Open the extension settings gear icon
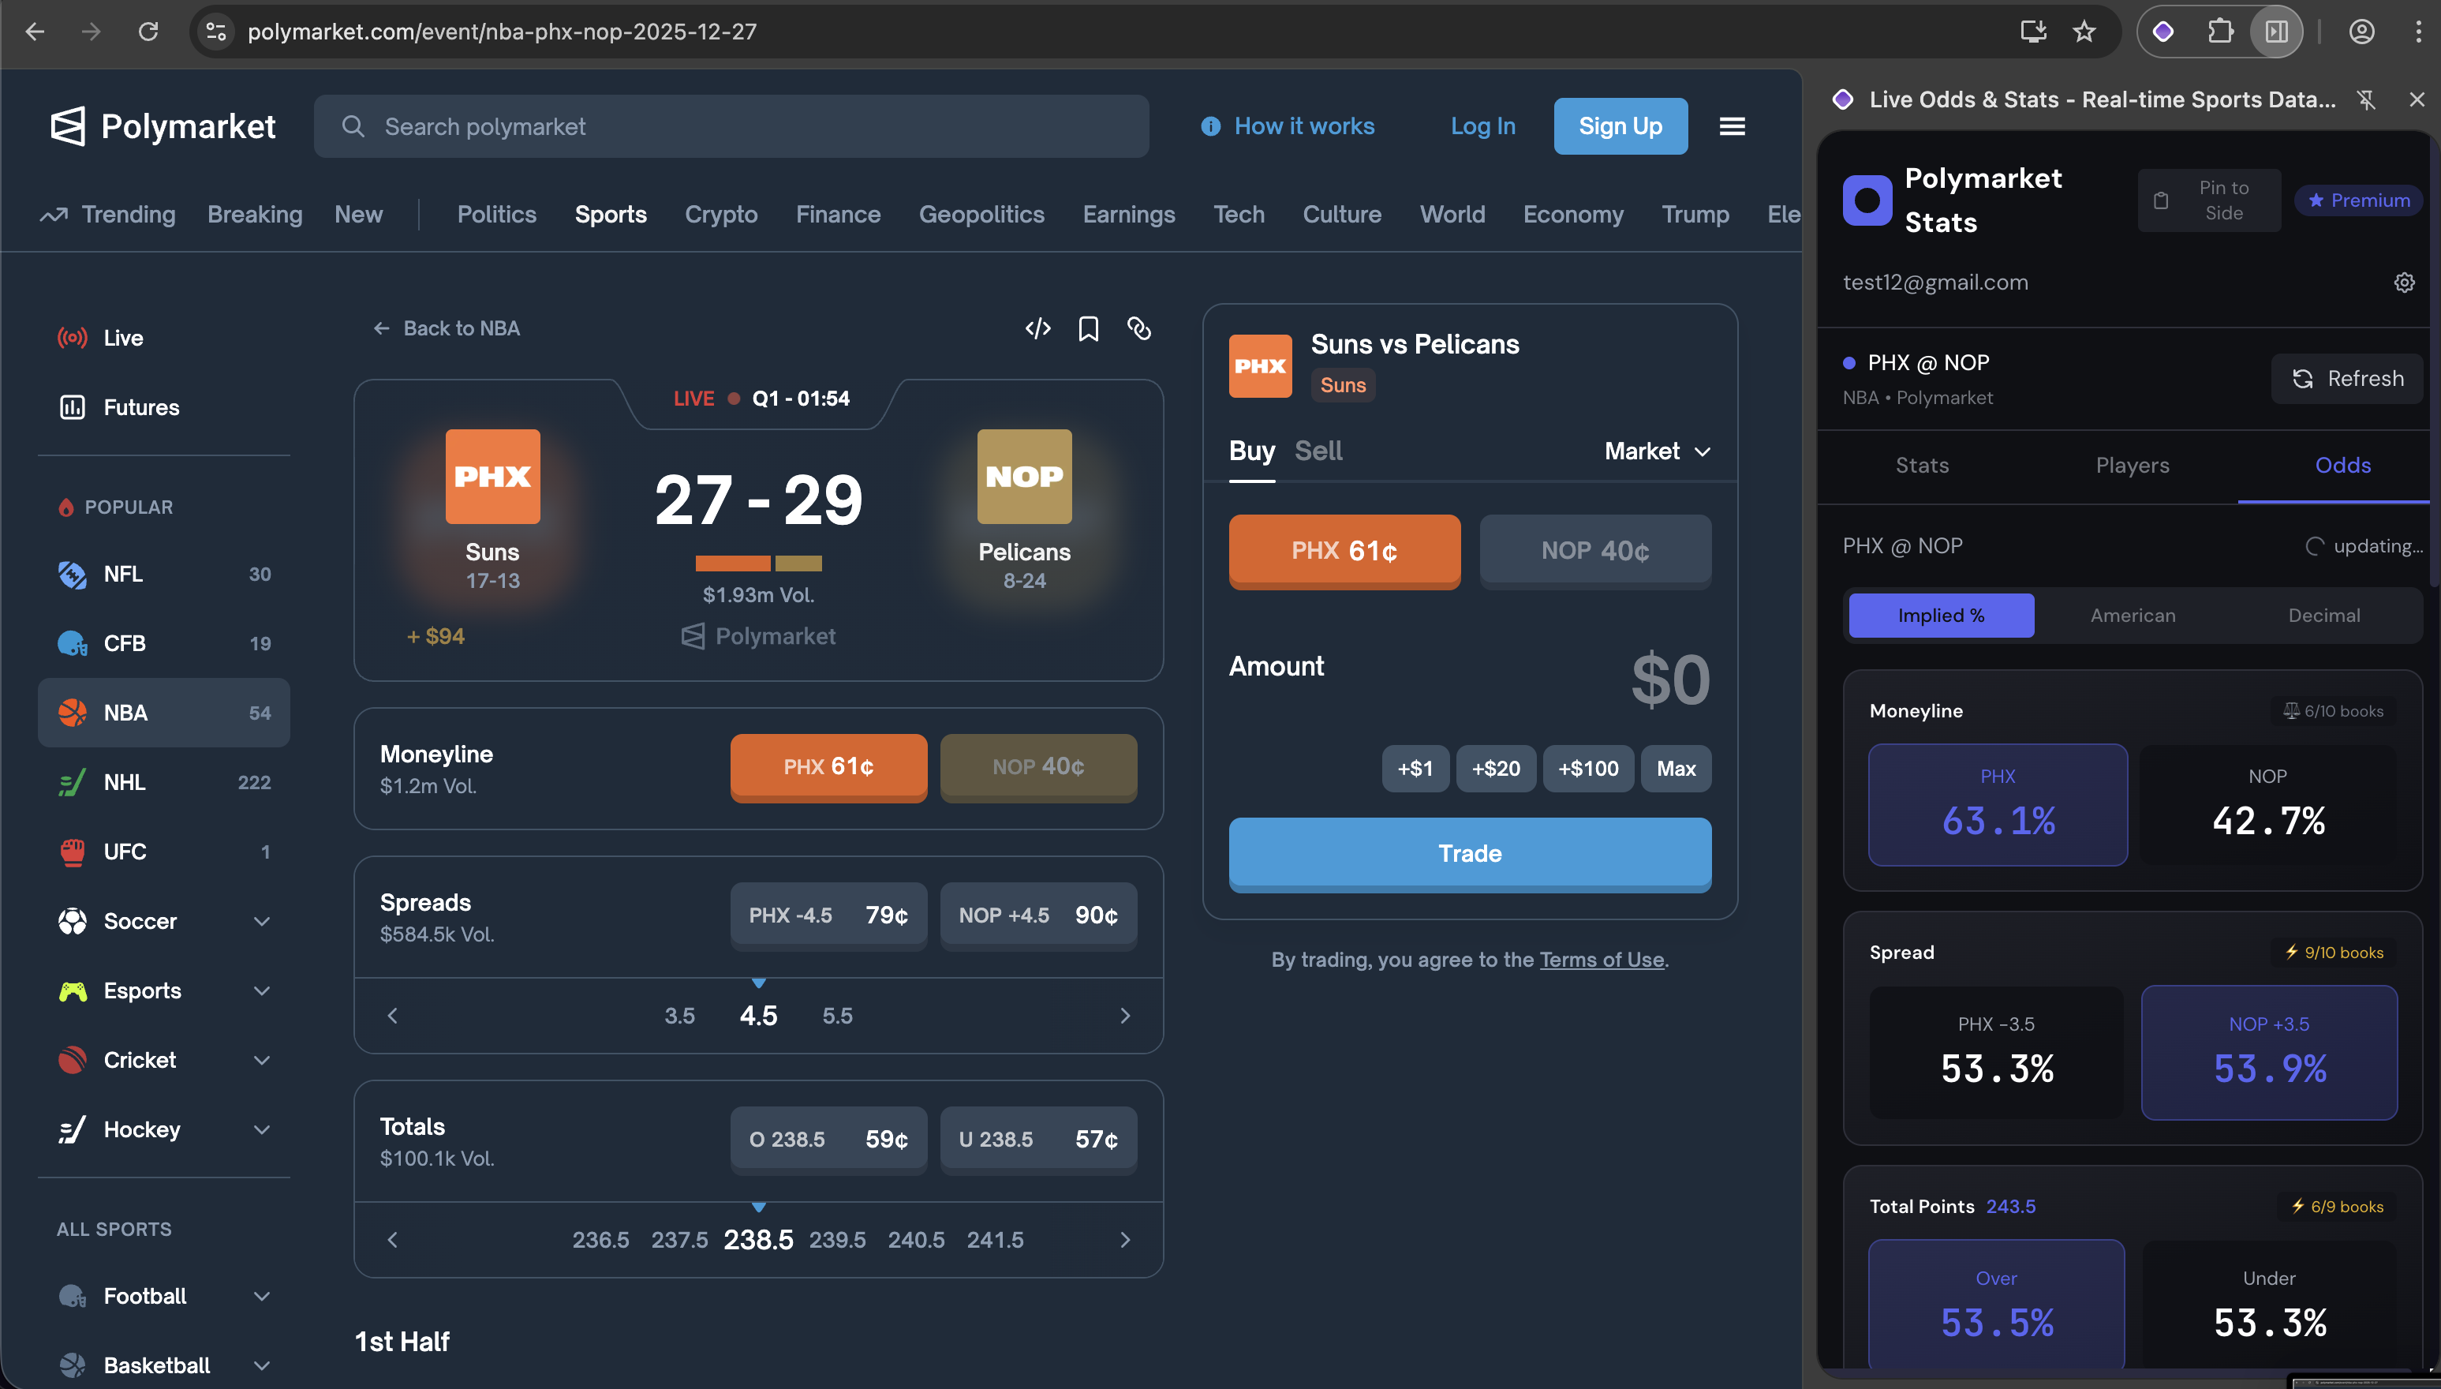The image size is (2441, 1389). [2403, 283]
